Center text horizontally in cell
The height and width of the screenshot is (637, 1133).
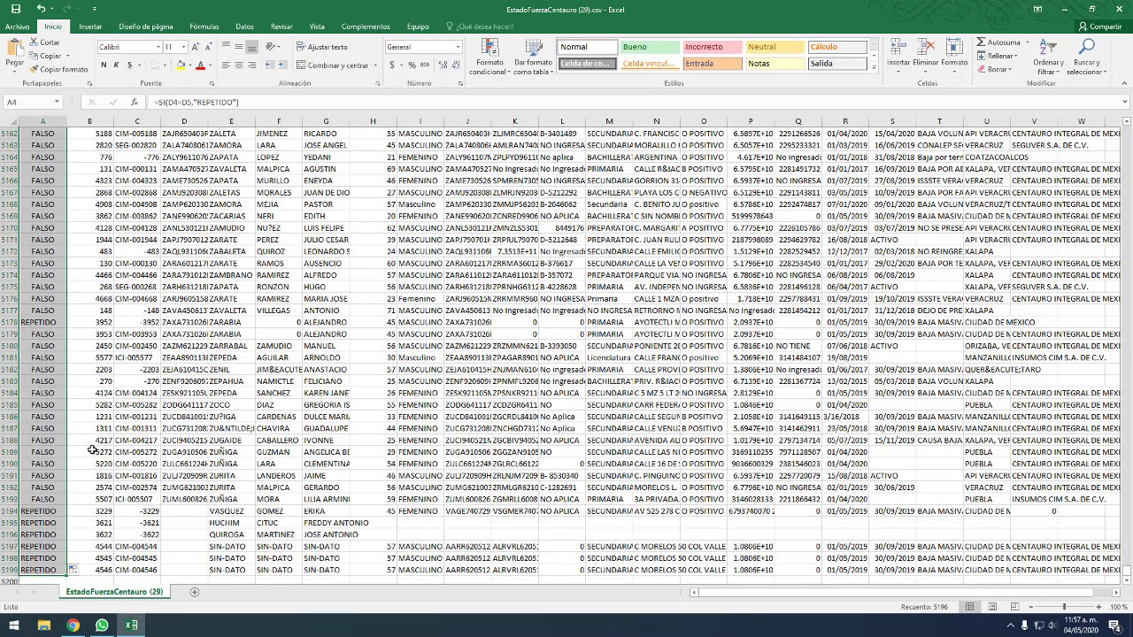[238, 65]
